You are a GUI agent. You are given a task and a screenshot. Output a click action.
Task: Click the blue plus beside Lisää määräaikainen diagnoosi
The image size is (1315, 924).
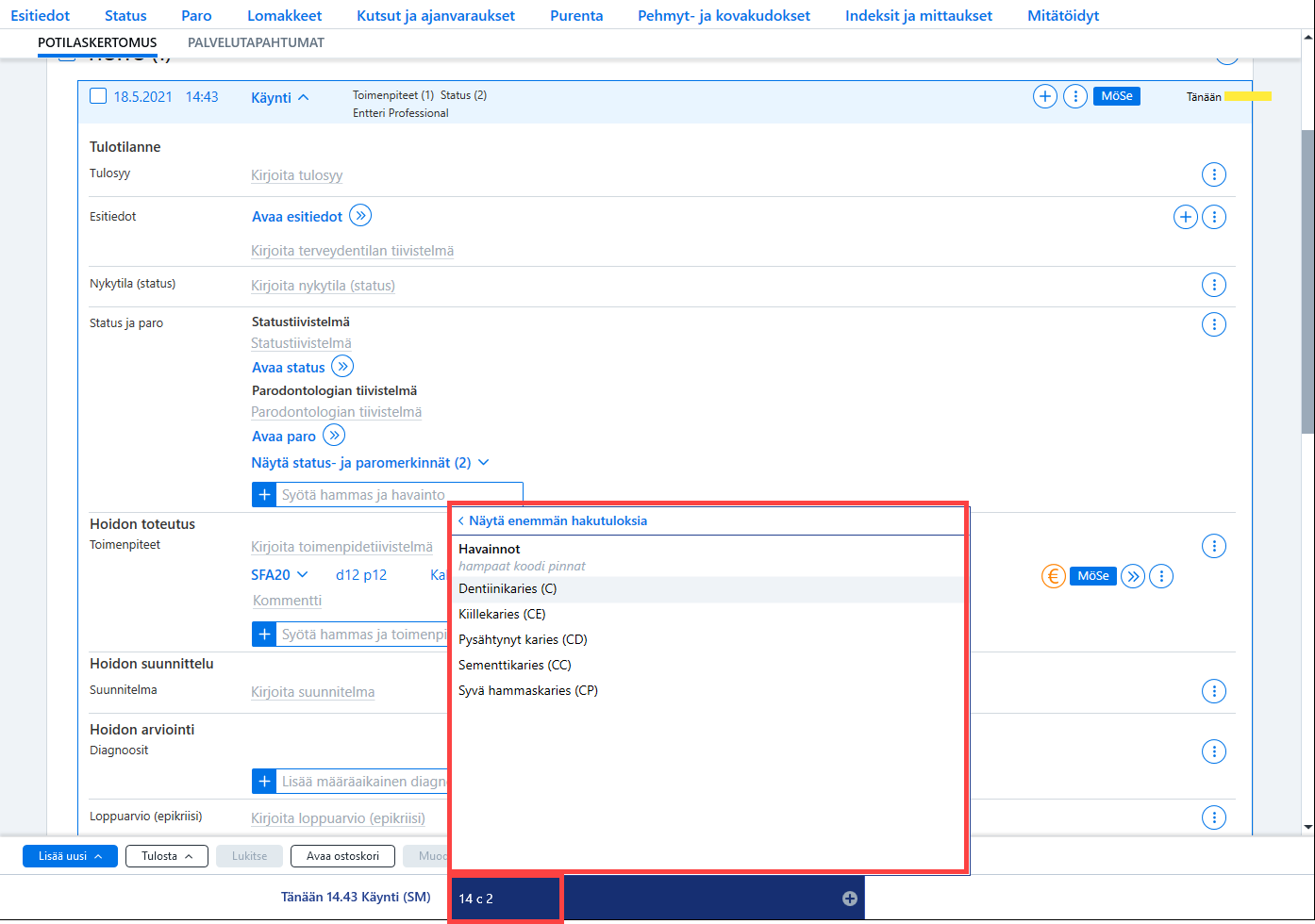264,782
